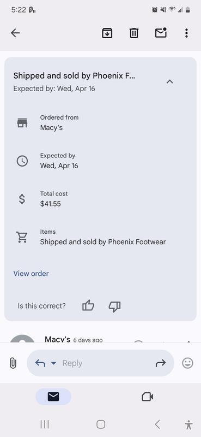Switch to the Meet video tab

[x=147, y=397]
